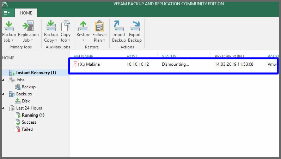Open the Backup Copy ribbon icon
281x159 pixels.
[x=51, y=26]
